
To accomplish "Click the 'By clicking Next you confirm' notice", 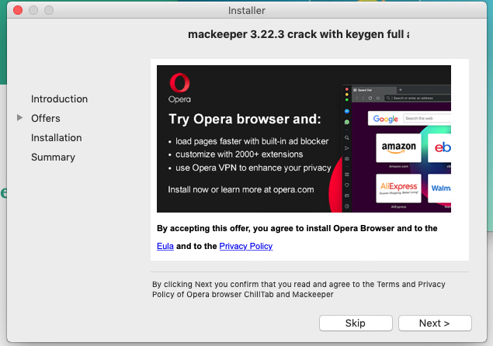I will click(299, 289).
